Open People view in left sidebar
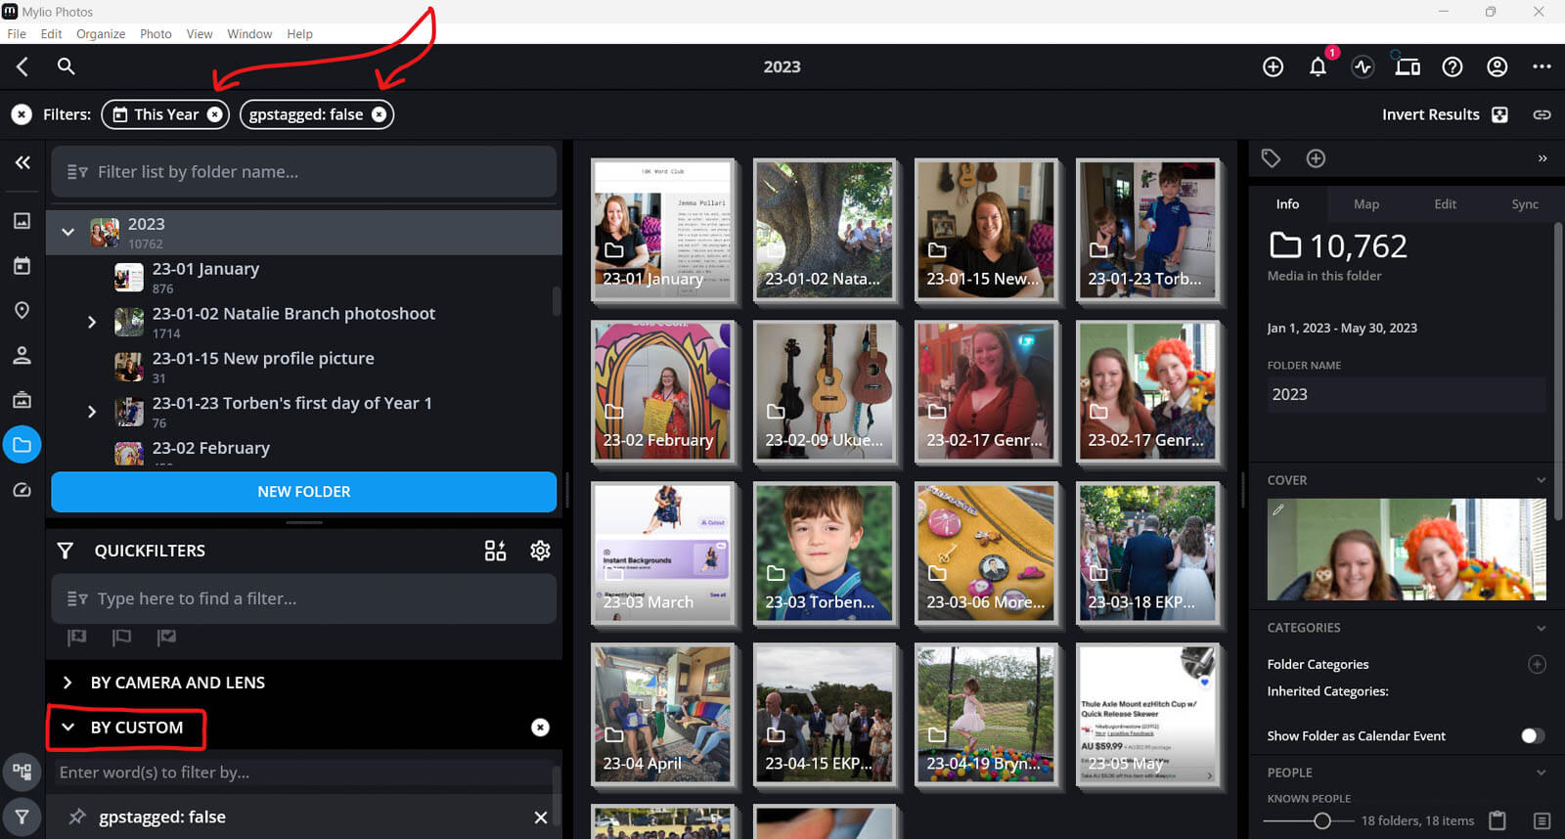1565x839 pixels. pyautogui.click(x=22, y=355)
